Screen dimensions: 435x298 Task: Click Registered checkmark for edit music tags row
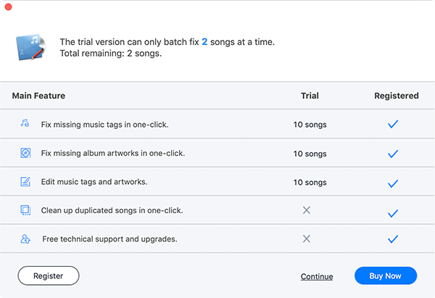[x=393, y=183]
